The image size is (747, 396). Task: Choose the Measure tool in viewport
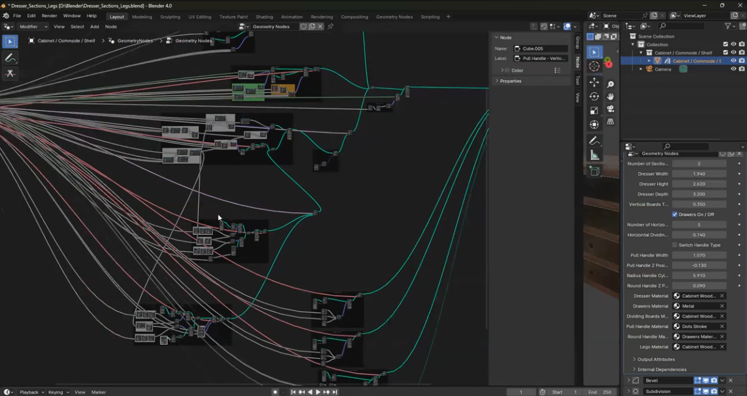[x=594, y=156]
